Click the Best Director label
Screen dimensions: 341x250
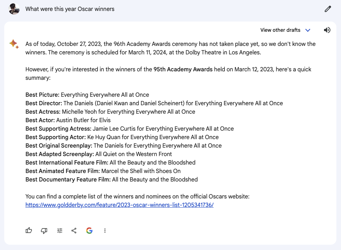[x=44, y=103]
